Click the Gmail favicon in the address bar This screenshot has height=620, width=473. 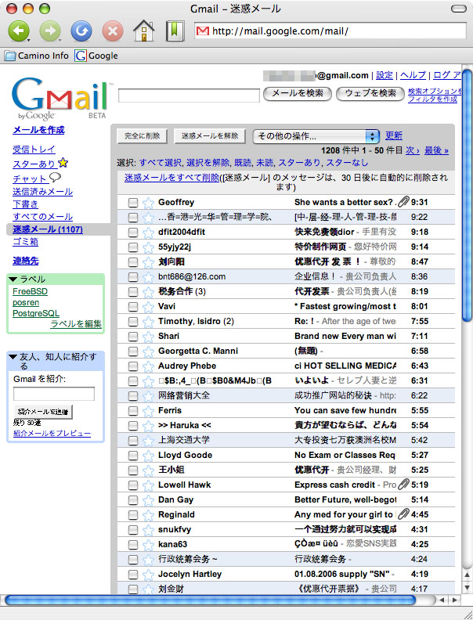click(203, 31)
